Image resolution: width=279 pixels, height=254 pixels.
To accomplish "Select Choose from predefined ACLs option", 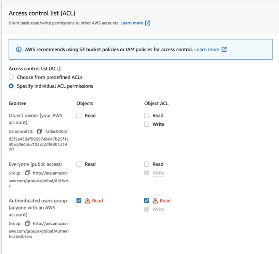I will (x=11, y=77).
